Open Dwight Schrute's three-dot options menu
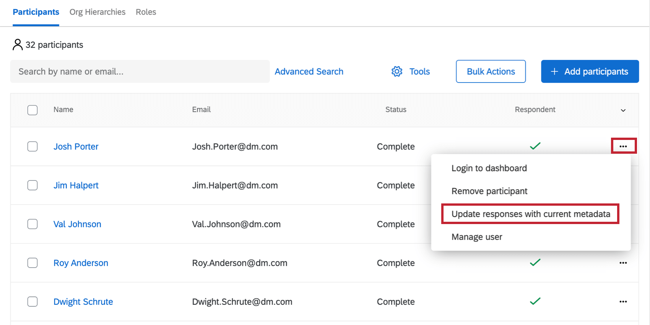 [x=623, y=302]
